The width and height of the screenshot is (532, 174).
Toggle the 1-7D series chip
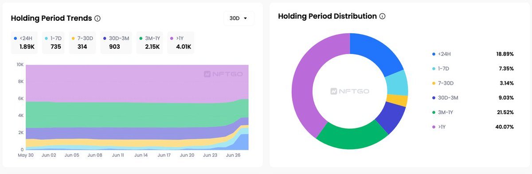coord(54,43)
